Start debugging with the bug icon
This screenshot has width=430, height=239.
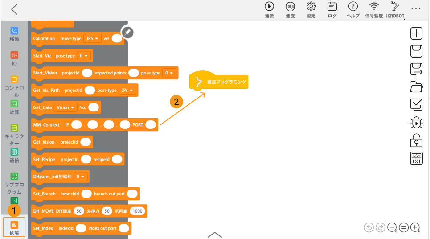(x=416, y=123)
